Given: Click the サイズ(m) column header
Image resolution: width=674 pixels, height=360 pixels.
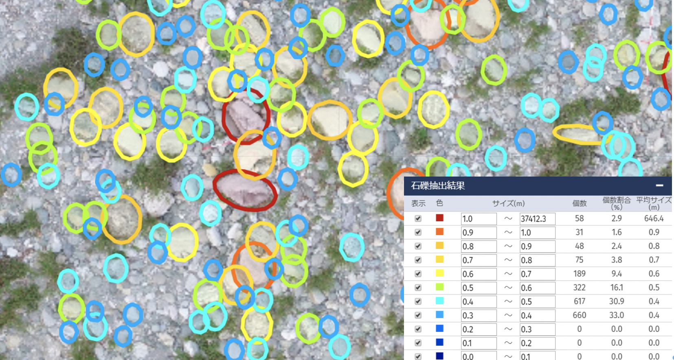Looking at the screenshot, I should click(508, 203).
